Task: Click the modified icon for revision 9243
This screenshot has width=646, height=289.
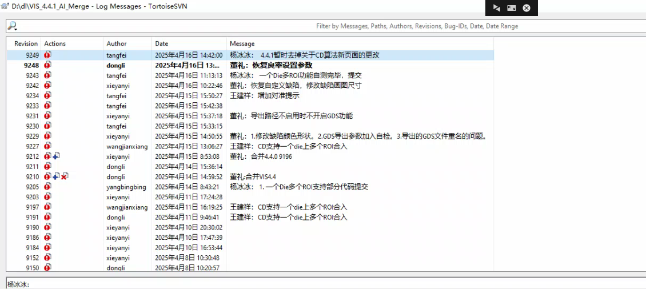Action: click(47, 75)
